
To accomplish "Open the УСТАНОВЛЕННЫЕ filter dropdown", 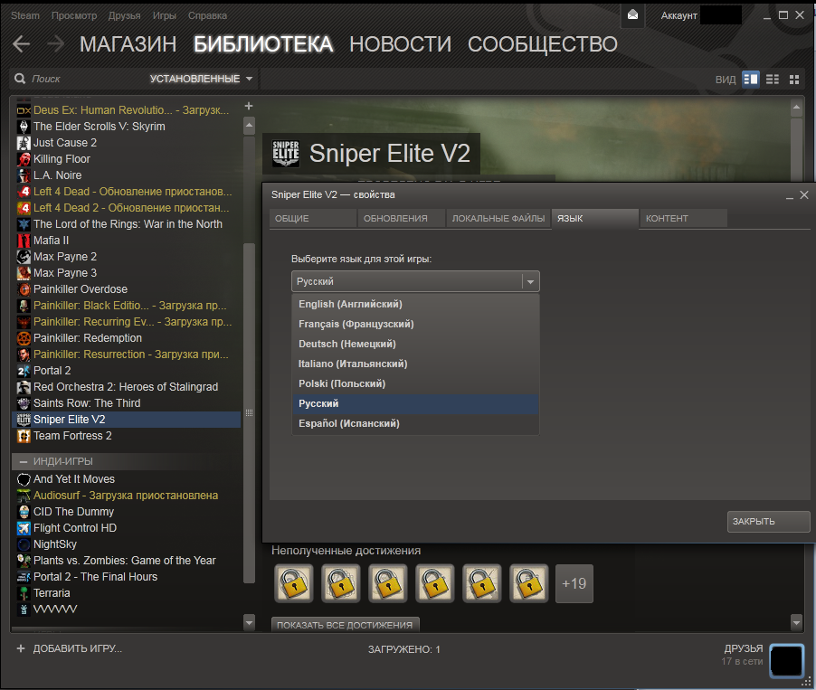I will [x=201, y=79].
